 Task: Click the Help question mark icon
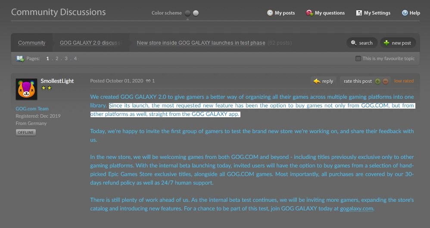(405, 13)
